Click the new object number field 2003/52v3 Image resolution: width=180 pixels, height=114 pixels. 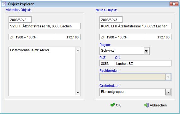[x=111, y=20]
